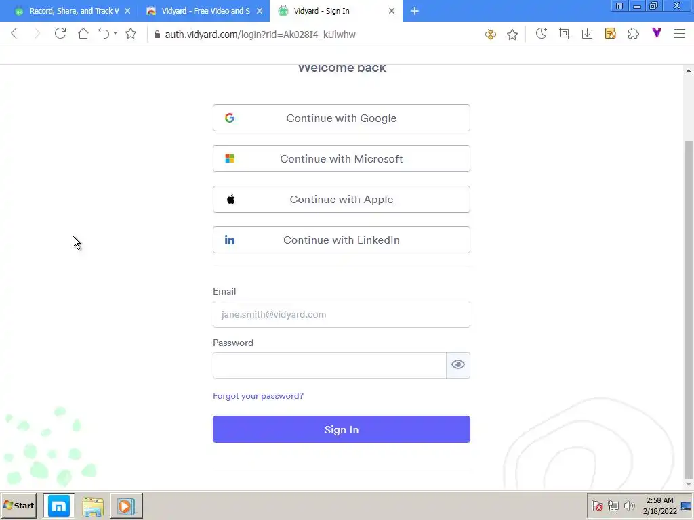Image resolution: width=694 pixels, height=520 pixels.
Task: Click the scrollbar up arrow
Action: pos(689,70)
